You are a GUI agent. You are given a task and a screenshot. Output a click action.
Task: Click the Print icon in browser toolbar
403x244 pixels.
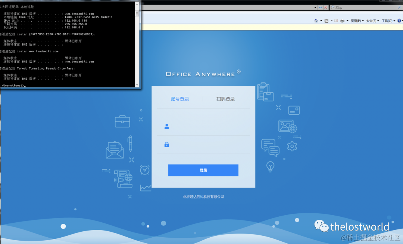click(342, 21)
